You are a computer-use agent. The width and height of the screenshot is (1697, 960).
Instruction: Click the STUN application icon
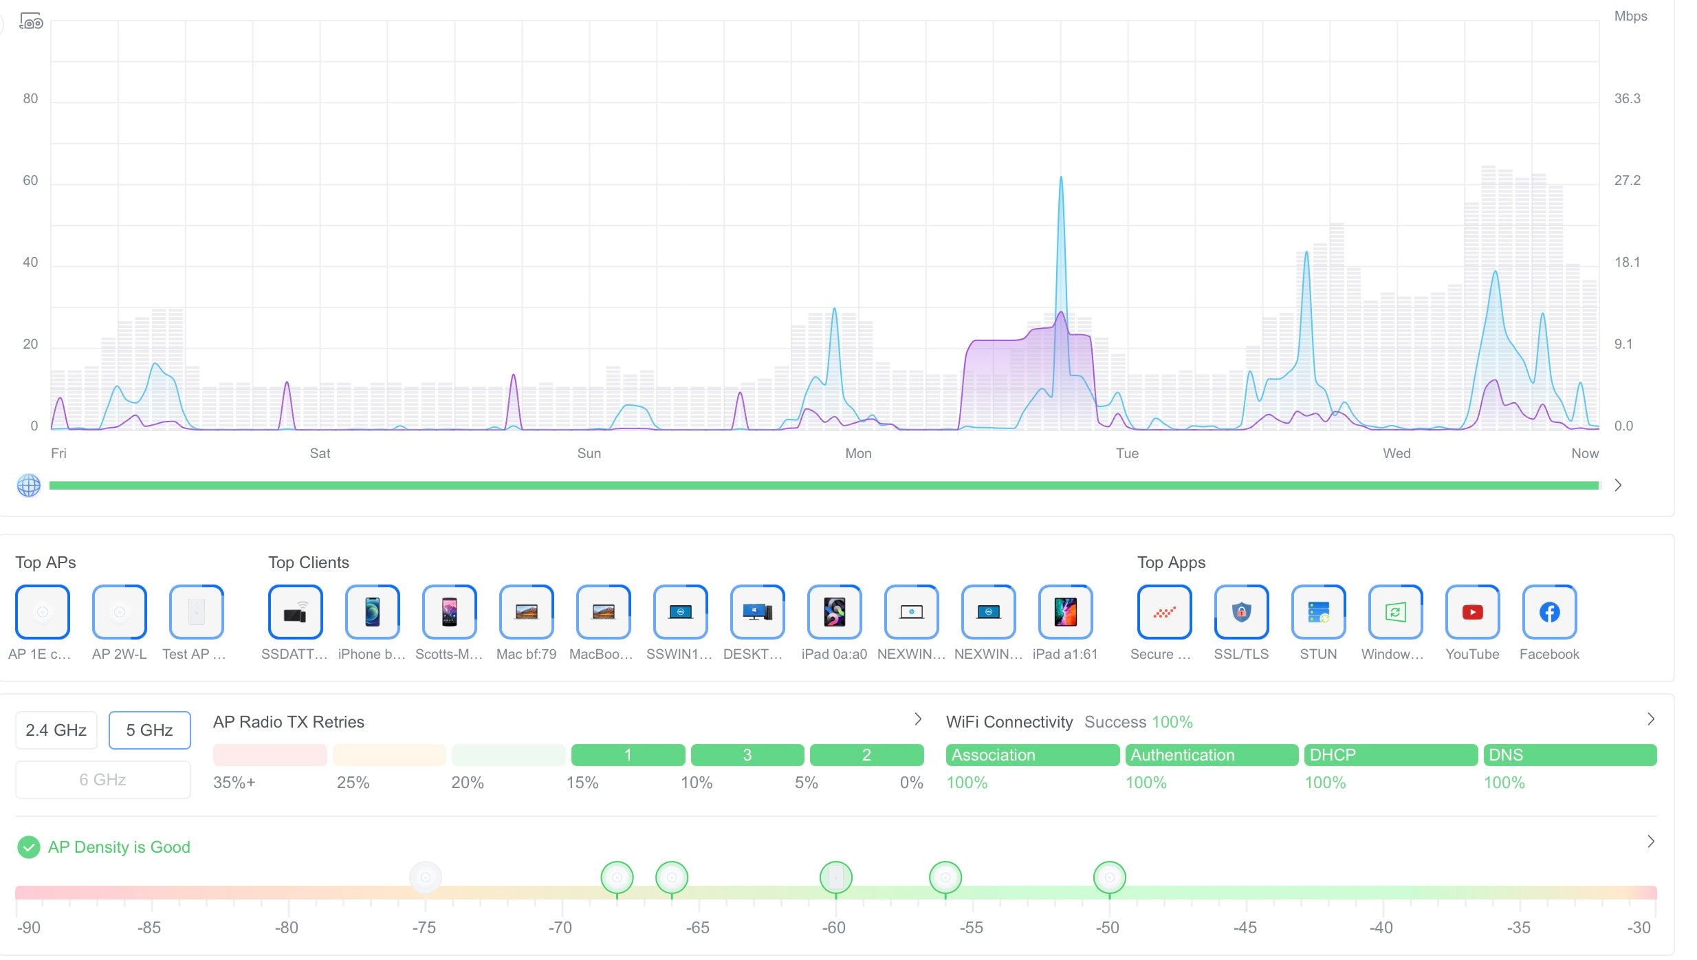(1317, 612)
